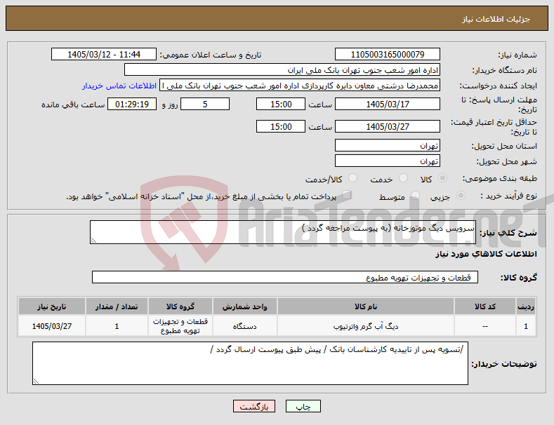Select the کالا radio button
Viewport: 554px width, 425px height.
coord(442,178)
